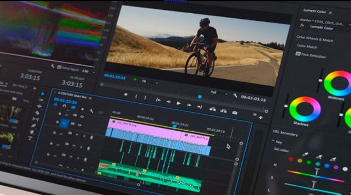Hide the V1 track with eye icon
Image resolution: width=351 pixels, height=195 pixels.
pyautogui.click(x=80, y=125)
